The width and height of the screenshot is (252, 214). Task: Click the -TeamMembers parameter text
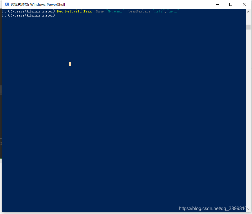(x=138, y=11)
